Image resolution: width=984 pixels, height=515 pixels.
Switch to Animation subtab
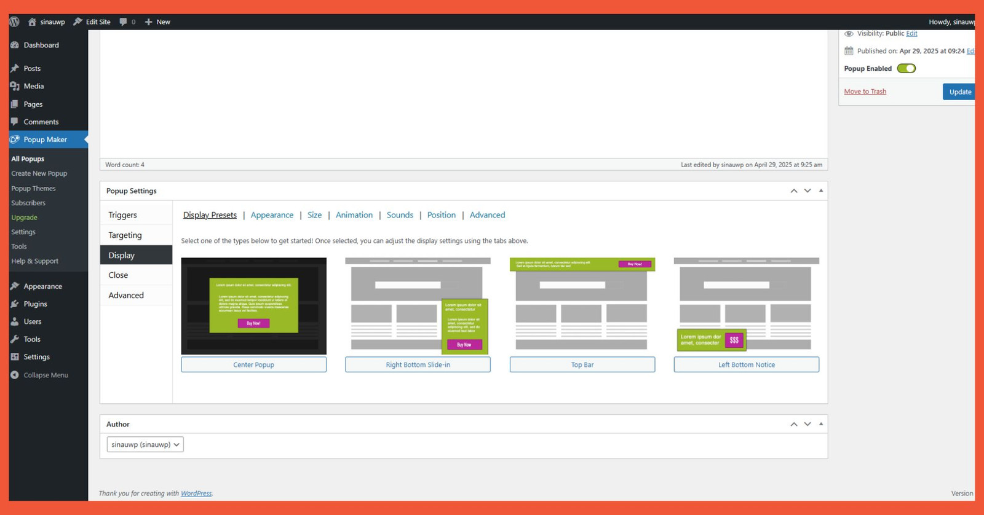pyautogui.click(x=354, y=215)
